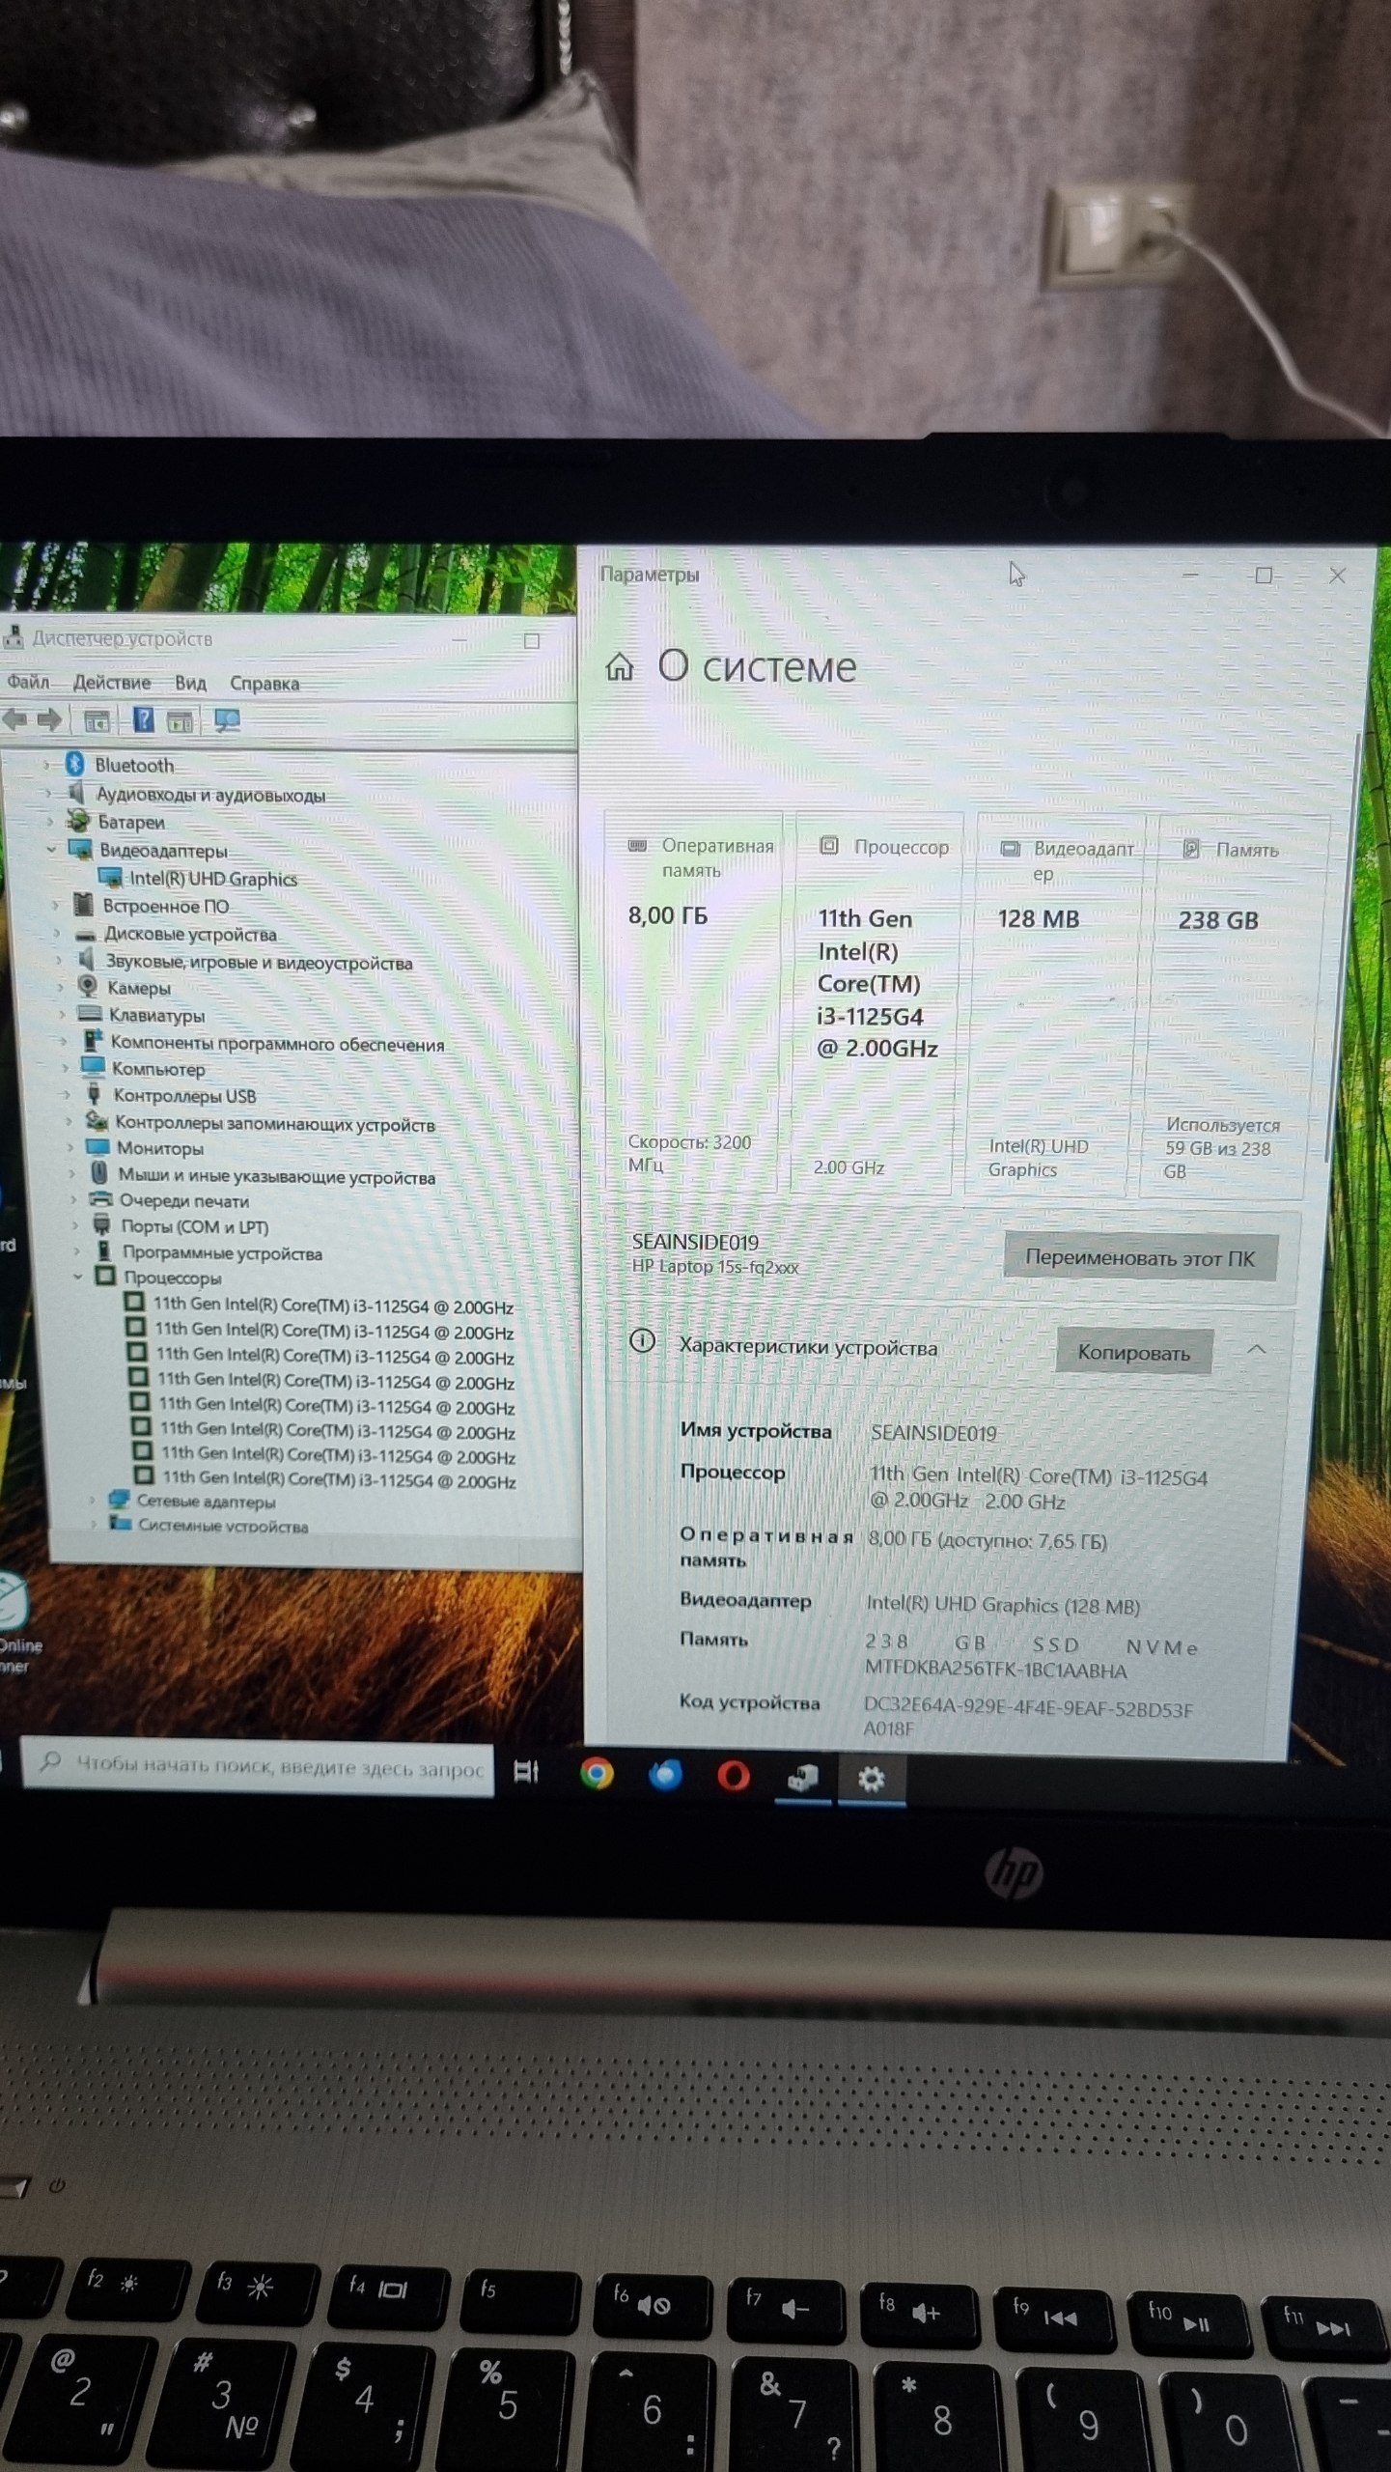The image size is (1391, 2472).
Task: Open Help via the blue question-mark icon
Action: tap(143, 719)
